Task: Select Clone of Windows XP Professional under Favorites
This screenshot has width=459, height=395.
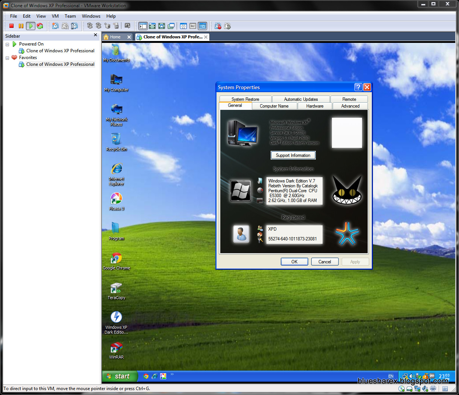Action: point(60,64)
